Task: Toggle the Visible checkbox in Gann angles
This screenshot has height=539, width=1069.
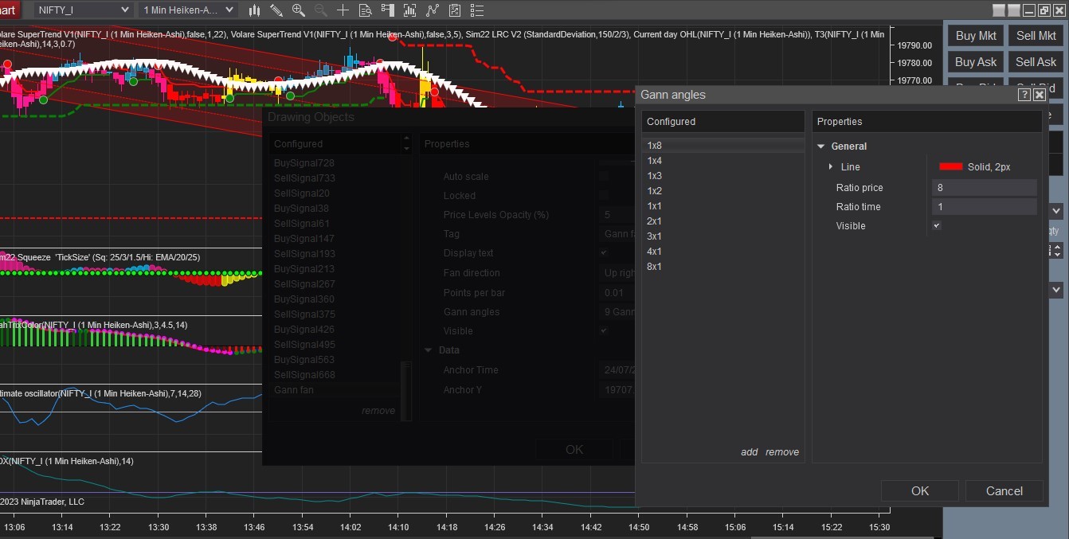Action: pos(937,226)
